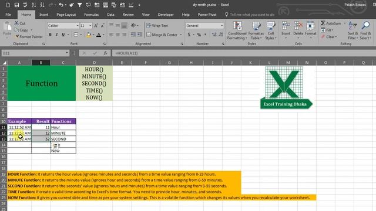Open the font size 11 dropdown

[90, 26]
